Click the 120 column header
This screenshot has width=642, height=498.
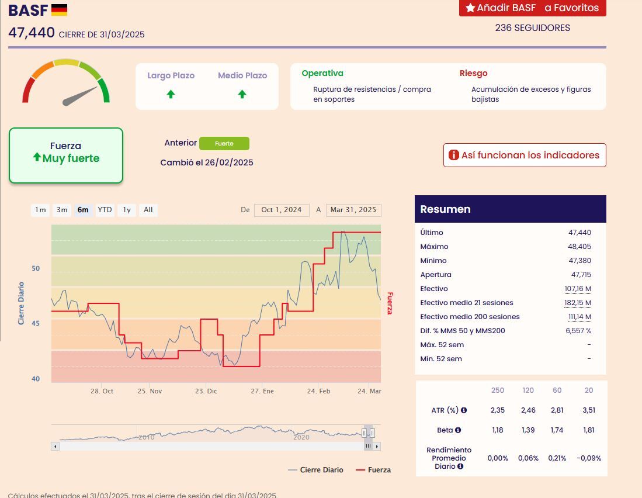click(528, 390)
